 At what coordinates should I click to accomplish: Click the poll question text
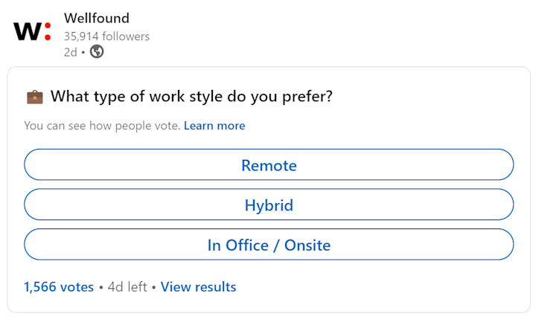coord(191,97)
